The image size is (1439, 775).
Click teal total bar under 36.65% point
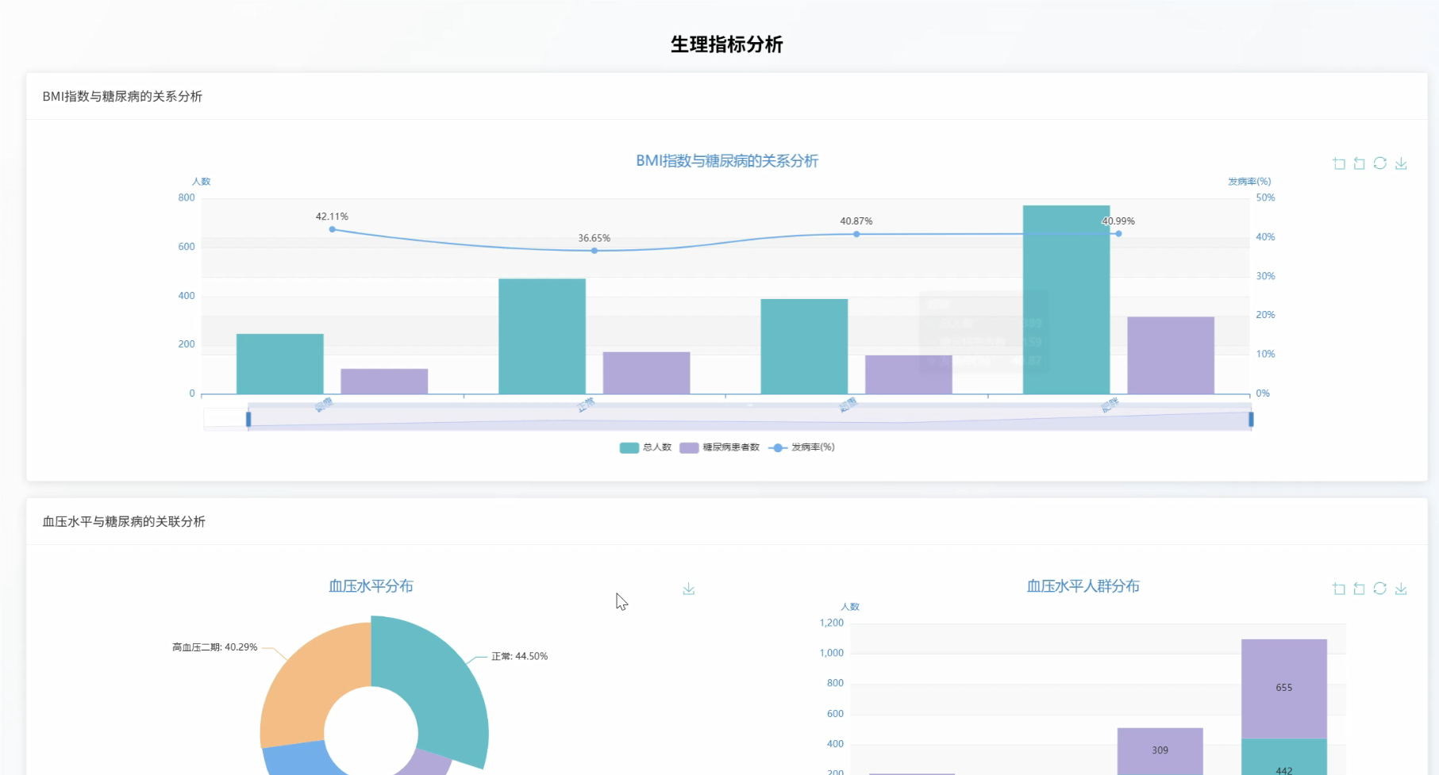(542, 336)
